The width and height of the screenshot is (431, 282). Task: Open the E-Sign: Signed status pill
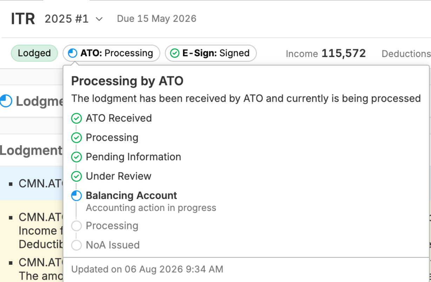coord(211,53)
